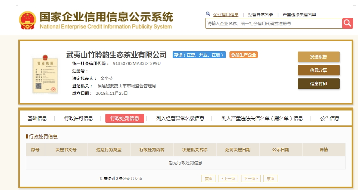The width and height of the screenshot is (358, 190).
Task: Click the 注册号 field label
Action: point(80,71)
